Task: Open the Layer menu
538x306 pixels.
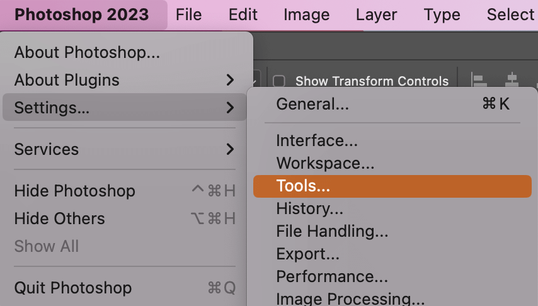Action: [x=376, y=14]
